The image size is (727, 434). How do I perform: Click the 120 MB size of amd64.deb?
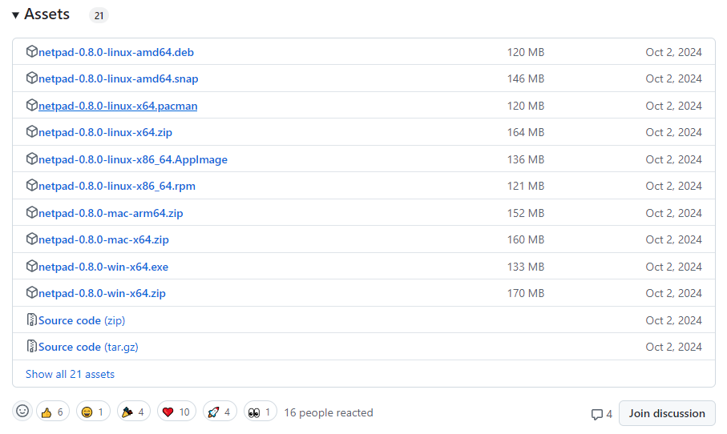tap(525, 52)
